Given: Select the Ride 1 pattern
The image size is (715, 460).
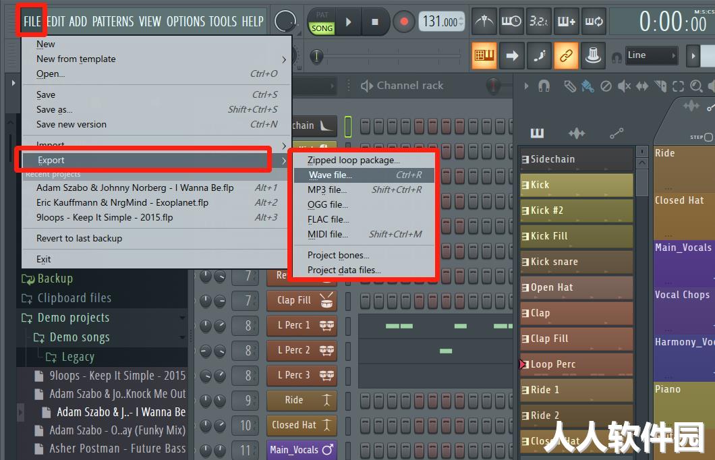Looking at the screenshot, I should 576,390.
